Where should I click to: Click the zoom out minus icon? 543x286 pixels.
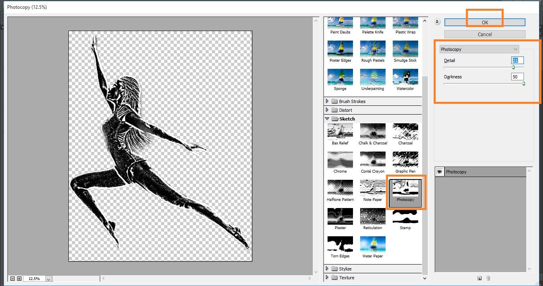[x=13, y=279]
